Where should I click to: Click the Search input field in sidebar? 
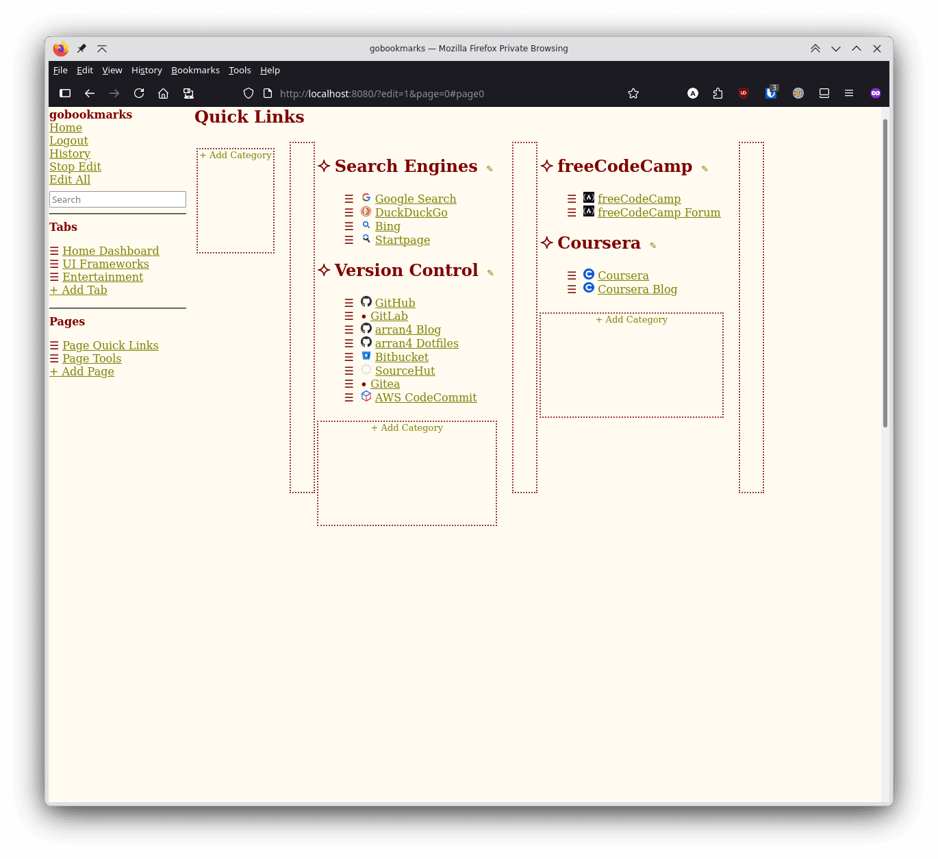pos(118,199)
